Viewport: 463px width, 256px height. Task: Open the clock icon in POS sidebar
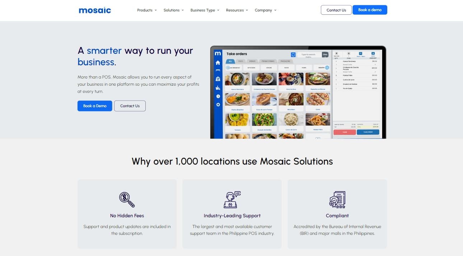[x=218, y=96]
